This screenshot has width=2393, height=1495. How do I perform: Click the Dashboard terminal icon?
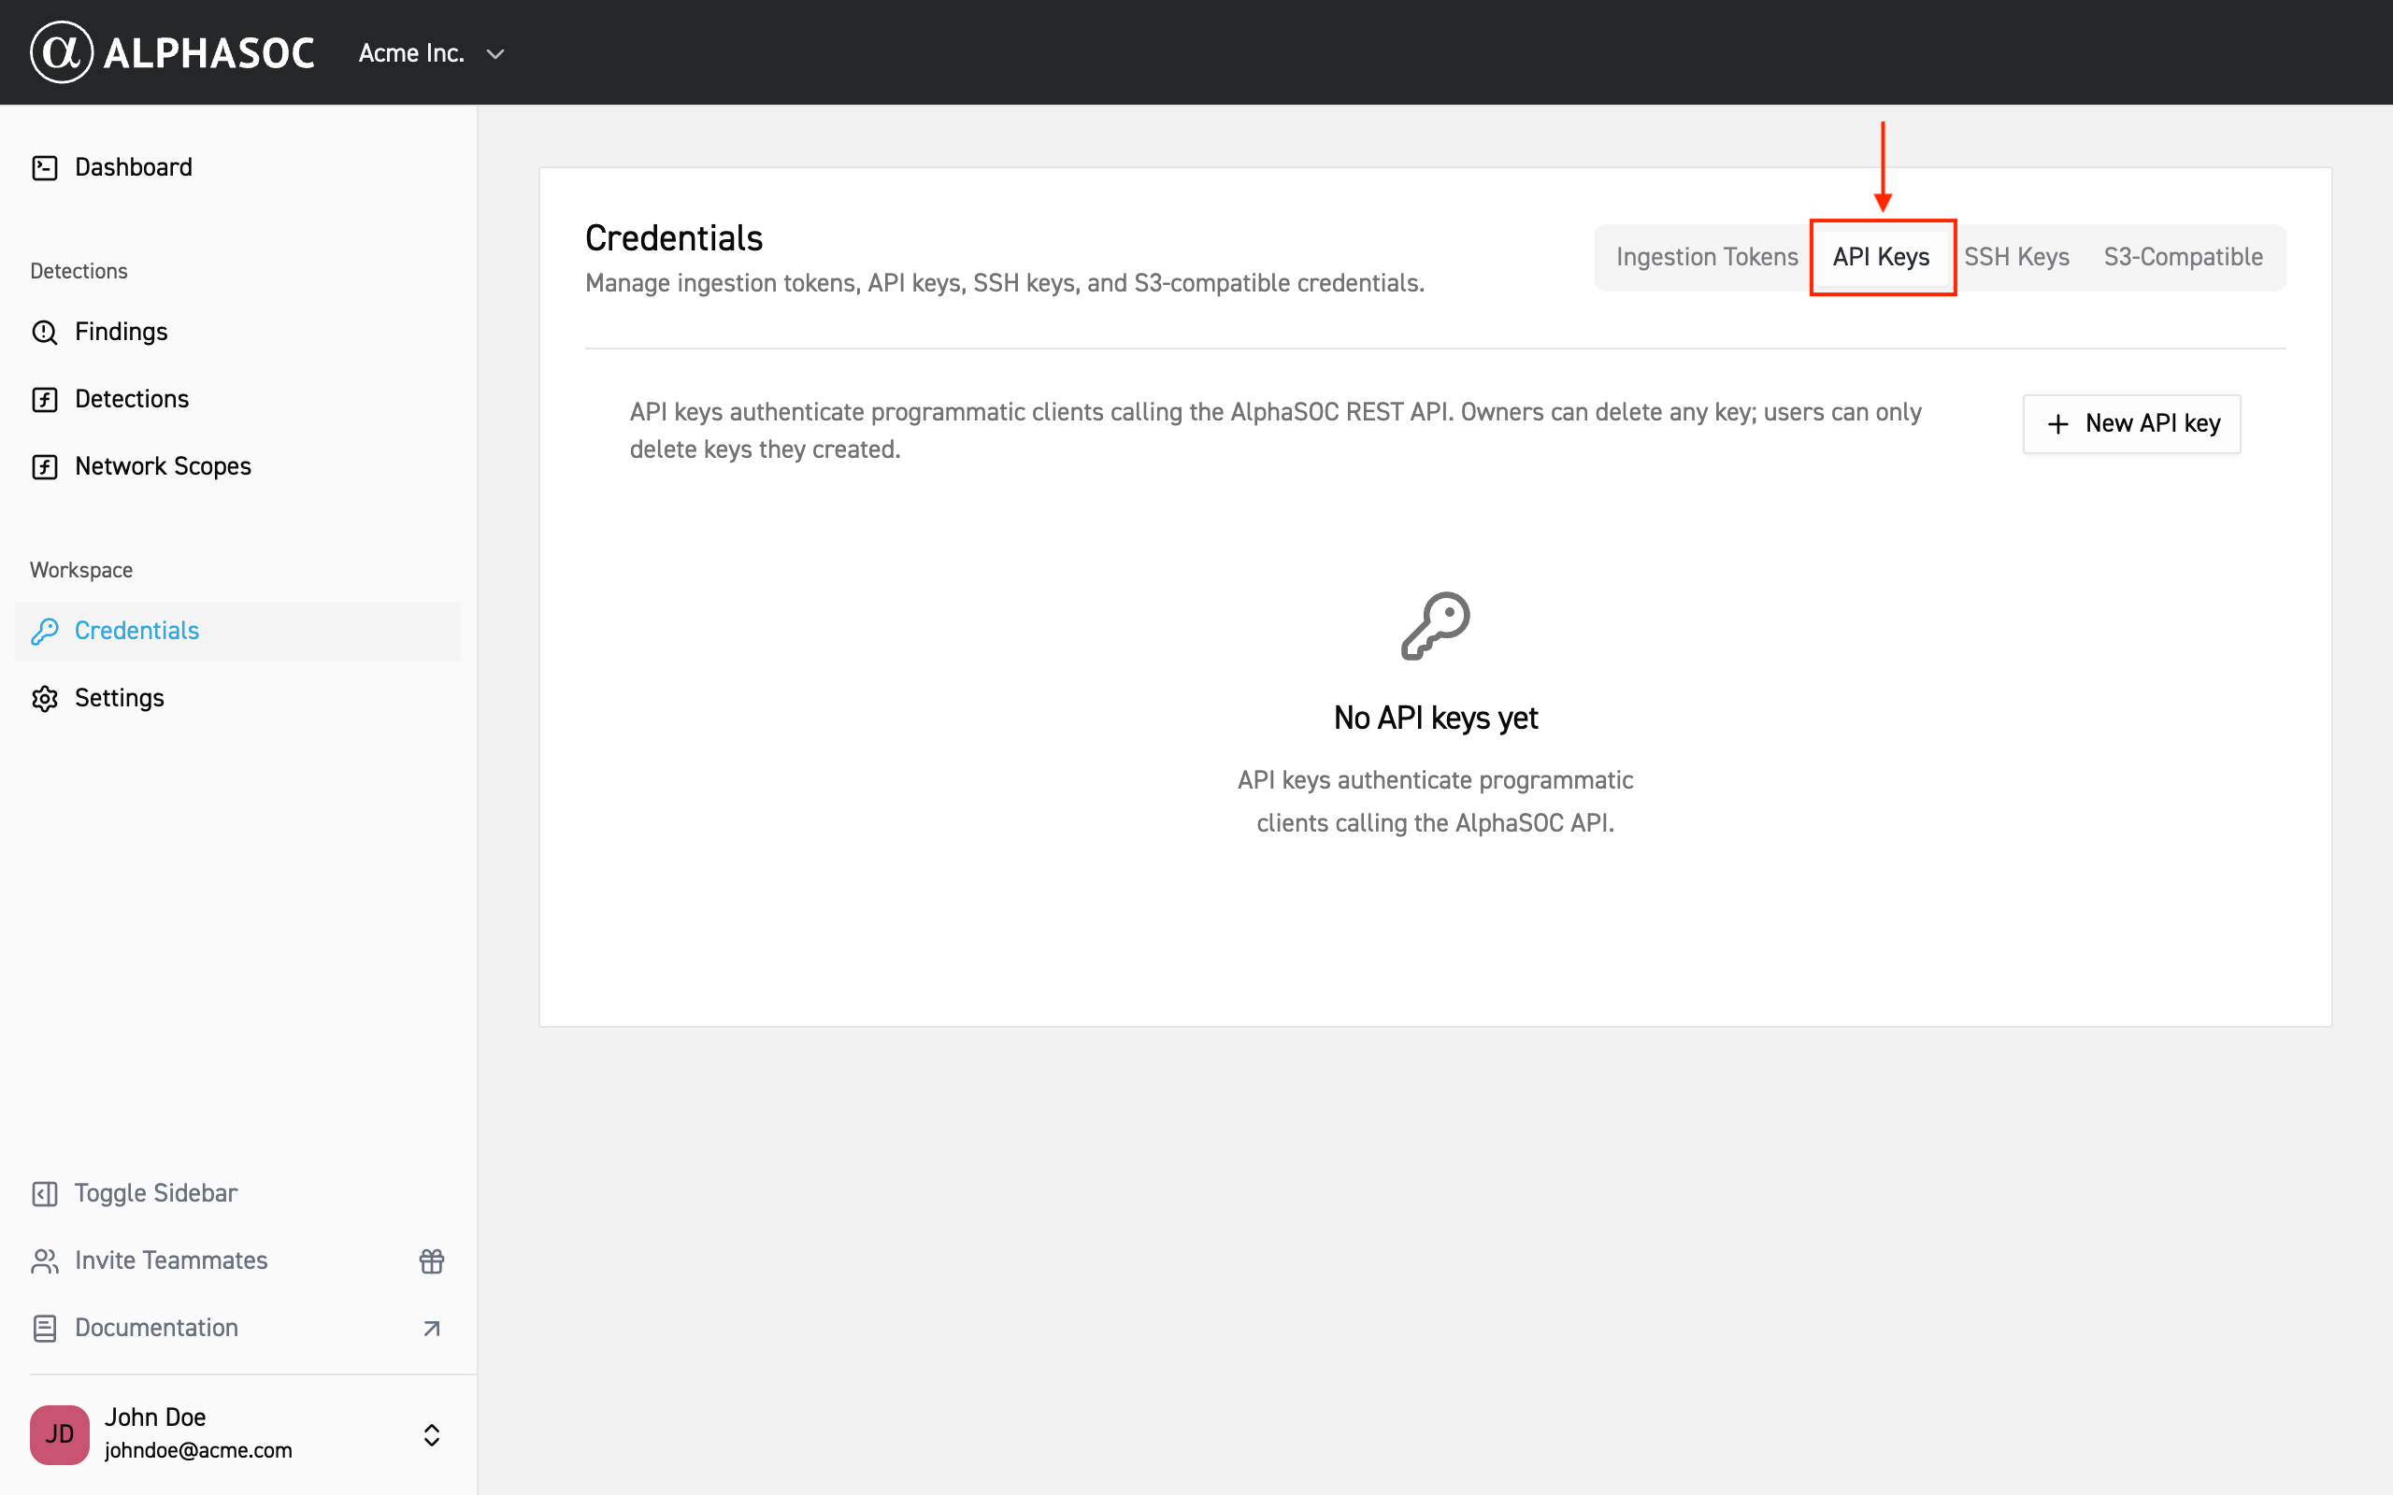pyautogui.click(x=45, y=167)
